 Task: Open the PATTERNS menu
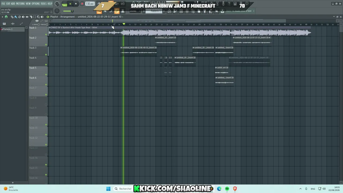point(20,3)
